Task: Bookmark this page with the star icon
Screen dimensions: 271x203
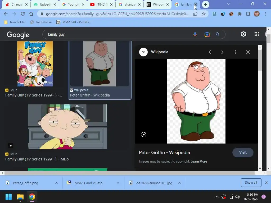Action: tap(204, 14)
